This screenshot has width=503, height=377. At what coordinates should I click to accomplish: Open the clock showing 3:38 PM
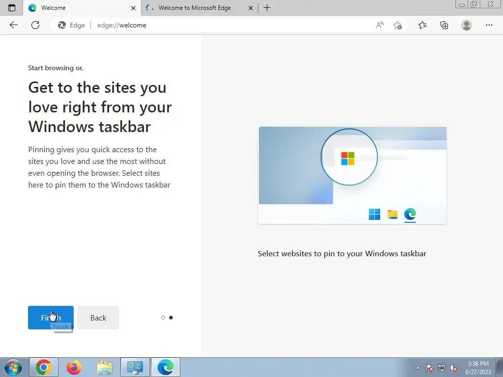click(478, 368)
